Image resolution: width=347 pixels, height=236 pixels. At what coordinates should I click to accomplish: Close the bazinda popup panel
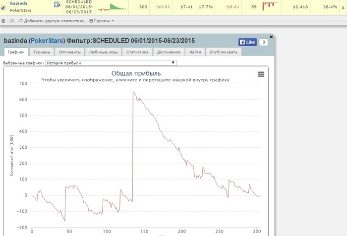pyautogui.click(x=271, y=37)
